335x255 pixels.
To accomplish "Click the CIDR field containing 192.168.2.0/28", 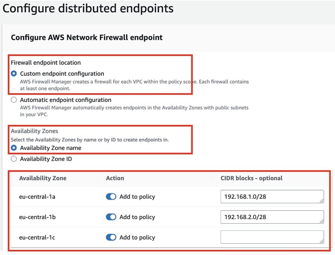I will click(271, 217).
